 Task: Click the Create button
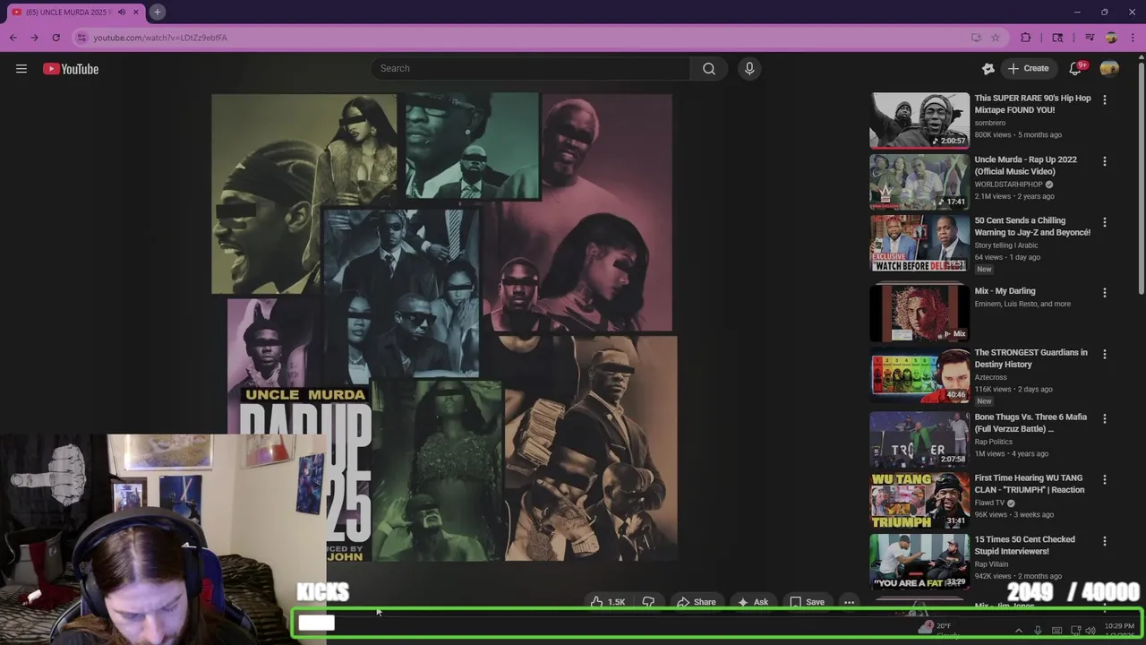click(x=1028, y=69)
